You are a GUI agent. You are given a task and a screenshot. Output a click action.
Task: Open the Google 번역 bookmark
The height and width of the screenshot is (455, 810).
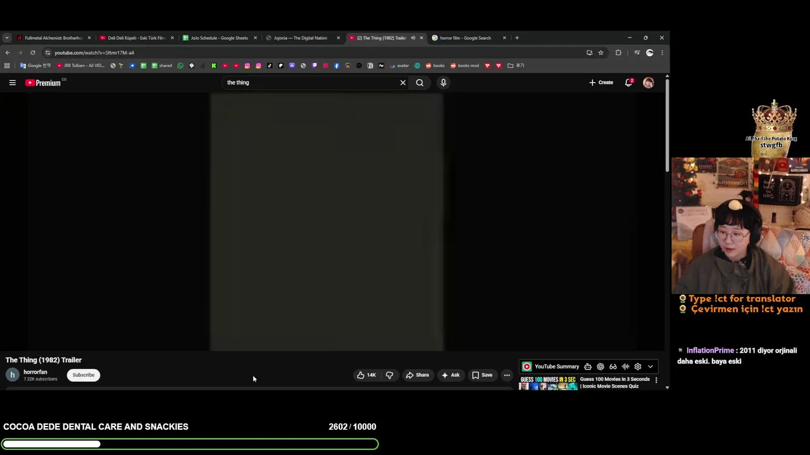pos(35,66)
